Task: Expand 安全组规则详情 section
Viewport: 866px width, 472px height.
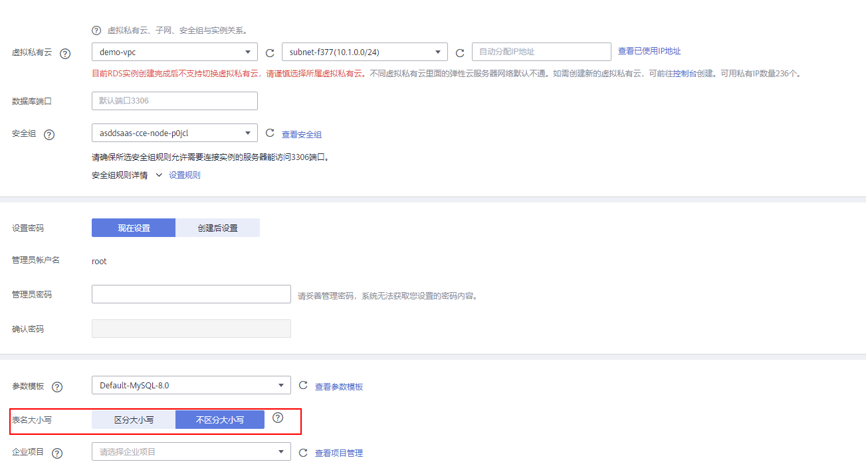Action: pyautogui.click(x=158, y=175)
